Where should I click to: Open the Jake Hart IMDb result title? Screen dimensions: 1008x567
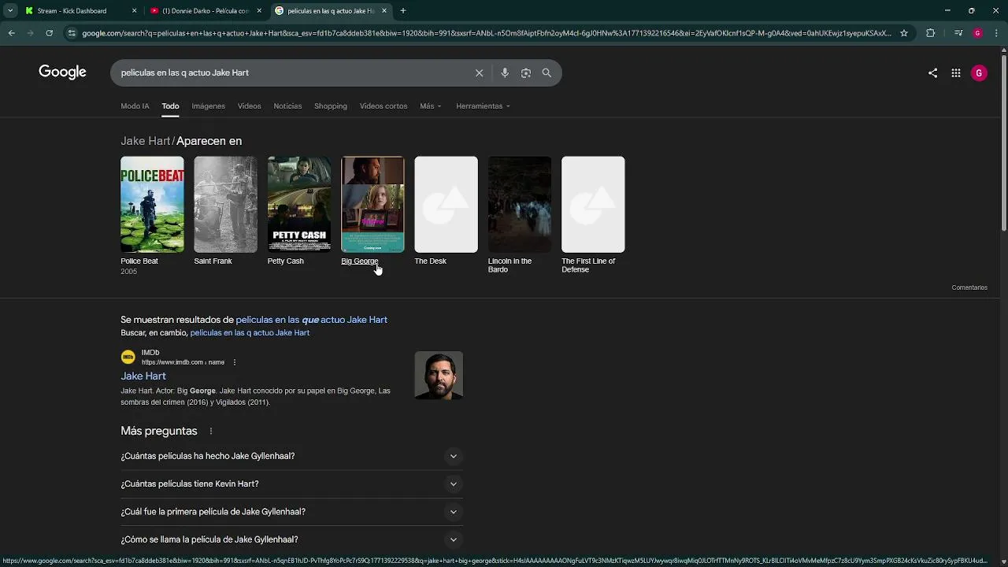[143, 376]
